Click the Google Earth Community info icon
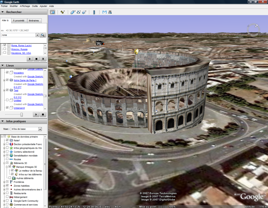Image resolution: width=268 pixels, height=208 pixels. point(11,201)
